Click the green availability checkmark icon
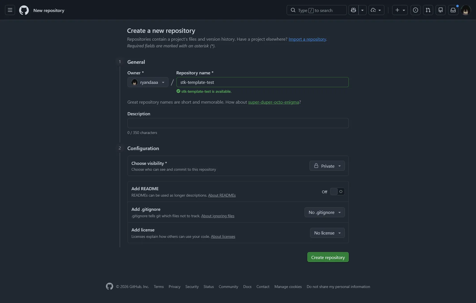The image size is (476, 303). coord(178,91)
